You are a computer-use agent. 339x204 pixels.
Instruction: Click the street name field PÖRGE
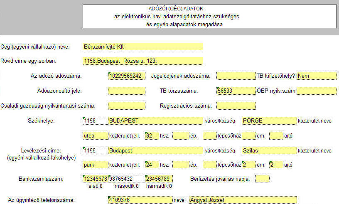coord(269,120)
